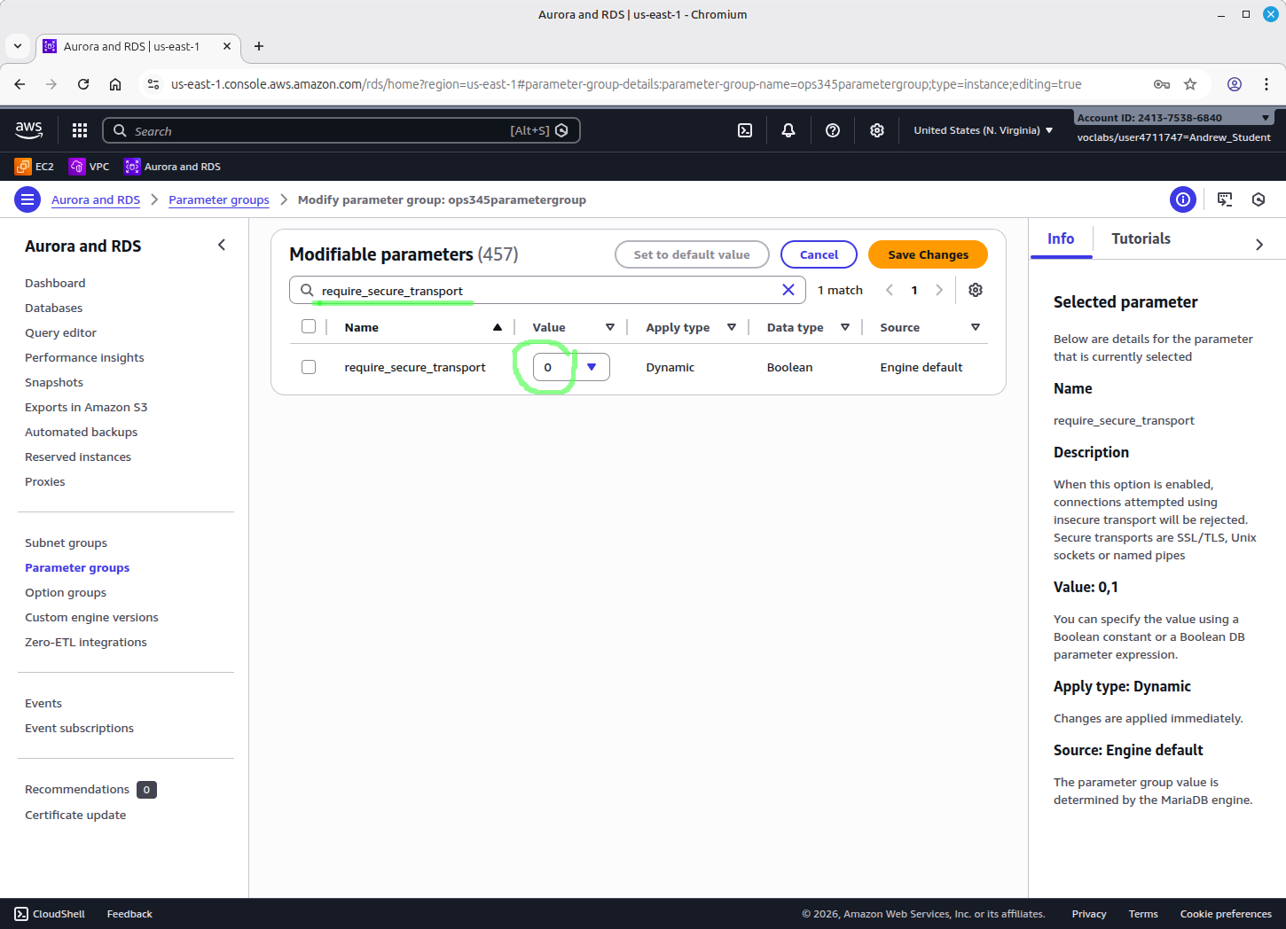Open the AWS services grid menu
The image size is (1286, 929).
80,130
